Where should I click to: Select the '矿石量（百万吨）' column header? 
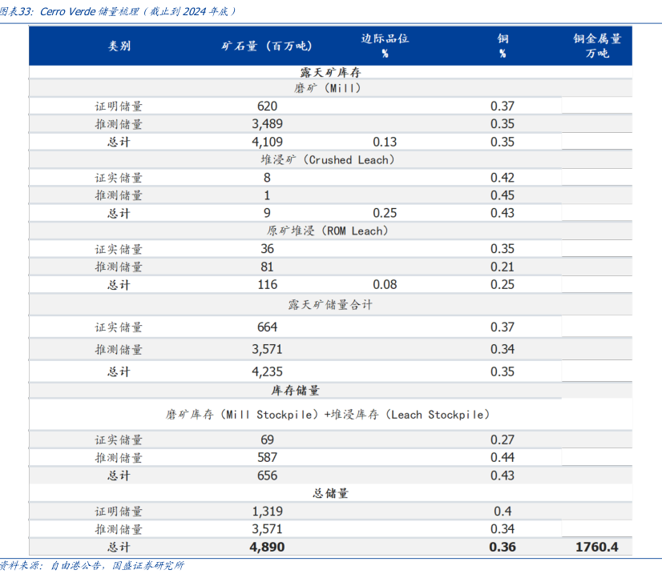point(267,46)
